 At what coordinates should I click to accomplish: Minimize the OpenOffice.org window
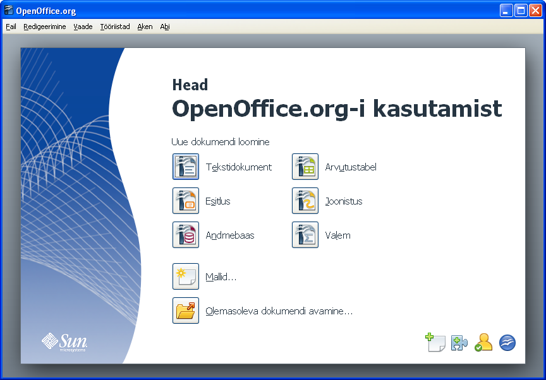(506, 11)
